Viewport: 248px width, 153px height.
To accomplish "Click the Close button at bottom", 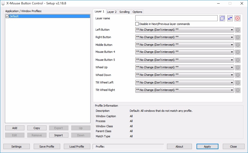I will (x=233, y=147).
